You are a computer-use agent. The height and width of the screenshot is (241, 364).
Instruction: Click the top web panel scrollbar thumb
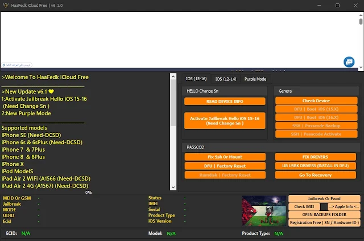[x=361, y=22]
